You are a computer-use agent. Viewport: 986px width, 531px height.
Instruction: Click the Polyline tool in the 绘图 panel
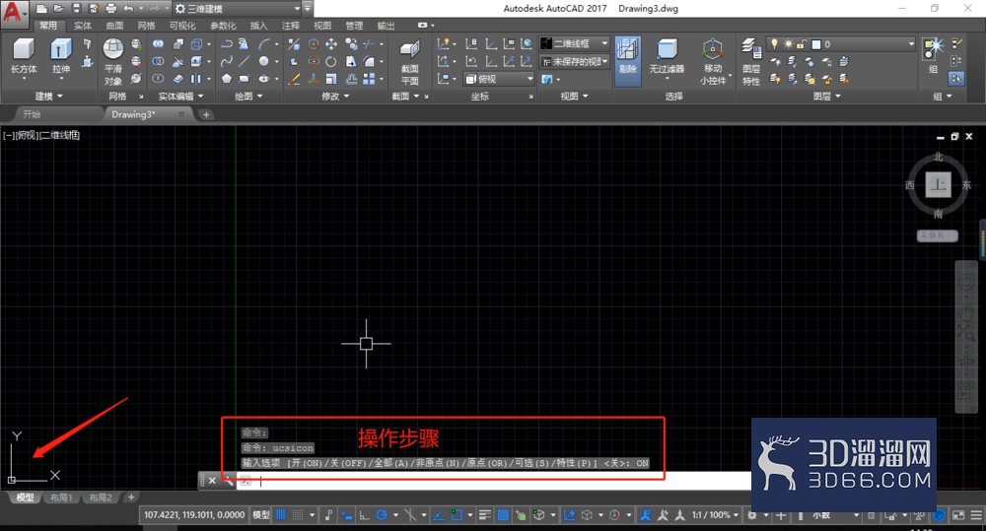[227, 43]
